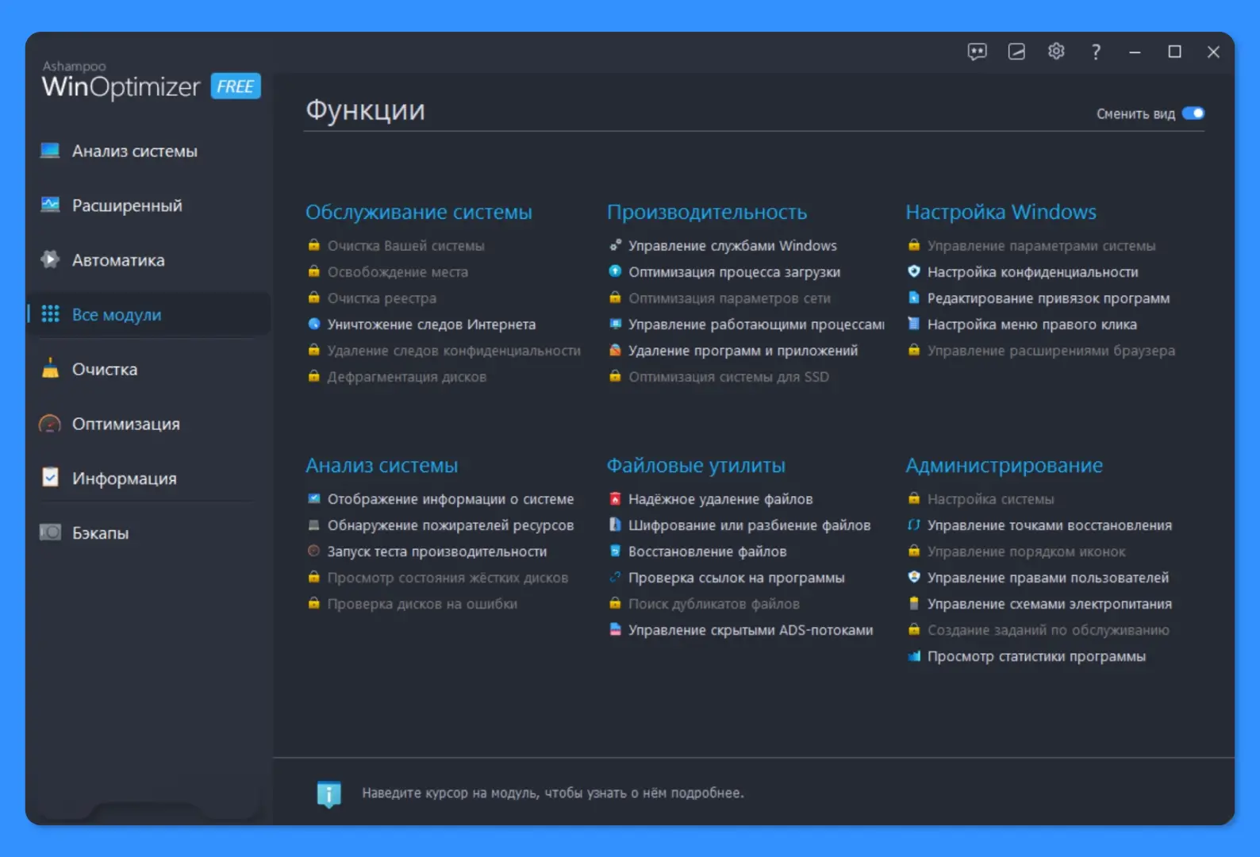Open locked Создание заданий по обслуживанию
The image size is (1260, 857).
pos(1048,629)
